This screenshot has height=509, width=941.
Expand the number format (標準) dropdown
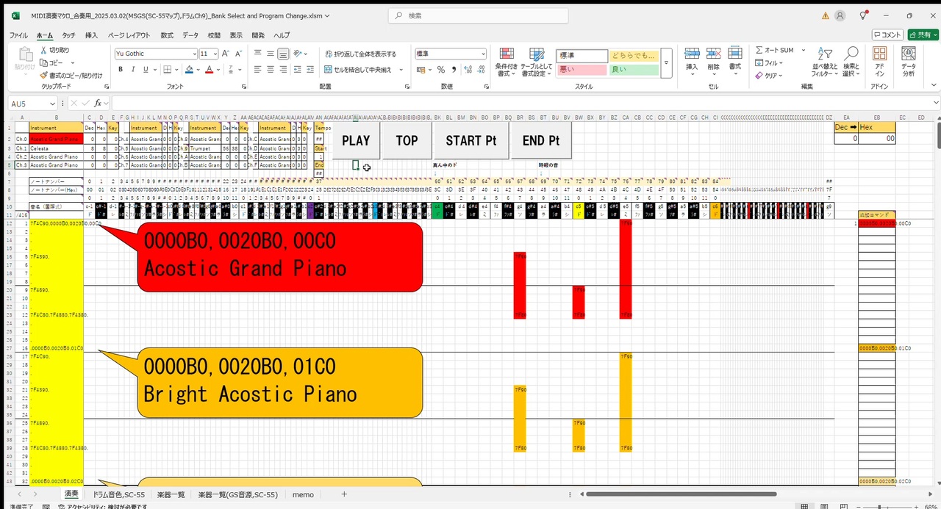point(482,53)
